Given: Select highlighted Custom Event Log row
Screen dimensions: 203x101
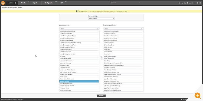Looking at the screenshot, I should click(79, 81).
